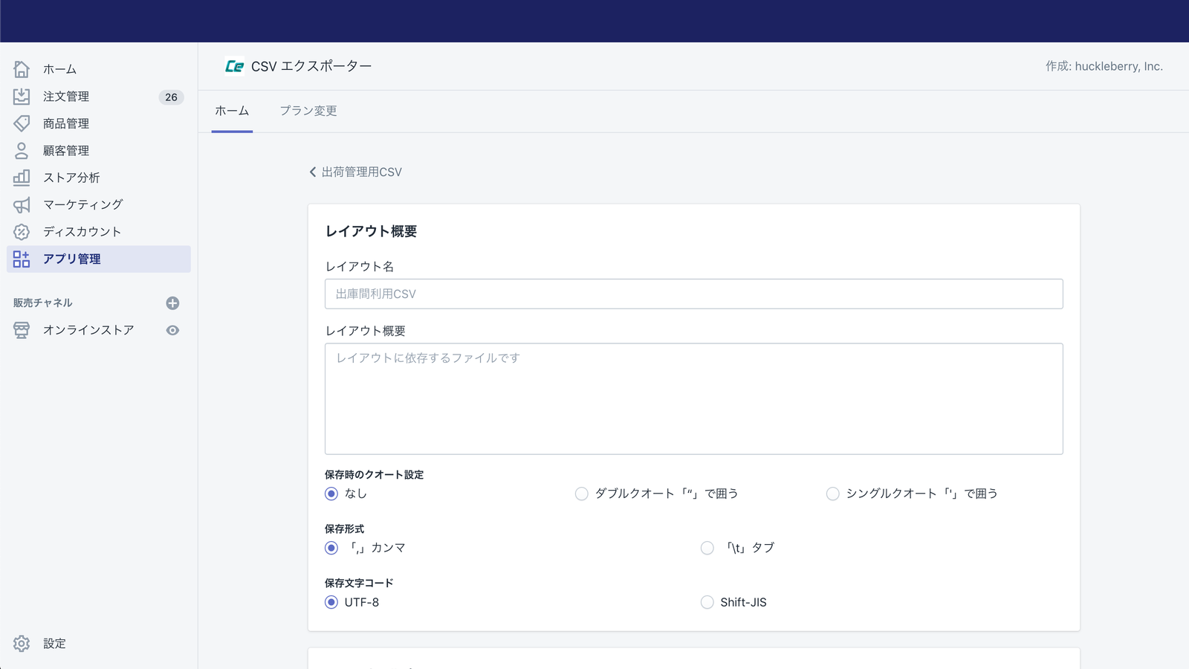Toggle the online store eye icon
The height and width of the screenshot is (669, 1189).
pos(172,330)
